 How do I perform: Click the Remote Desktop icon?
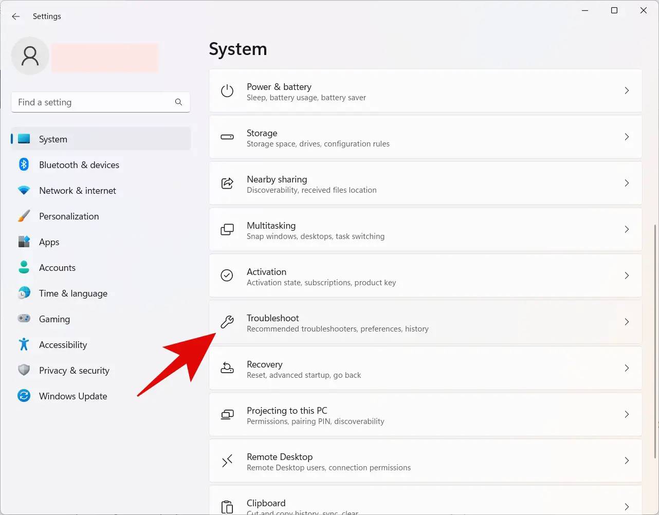(x=227, y=461)
